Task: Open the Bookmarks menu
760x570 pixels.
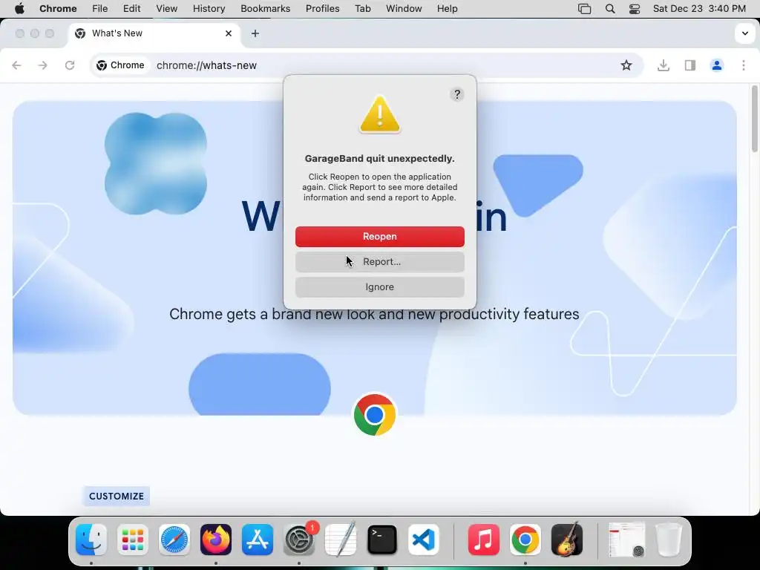Action: tap(265, 9)
